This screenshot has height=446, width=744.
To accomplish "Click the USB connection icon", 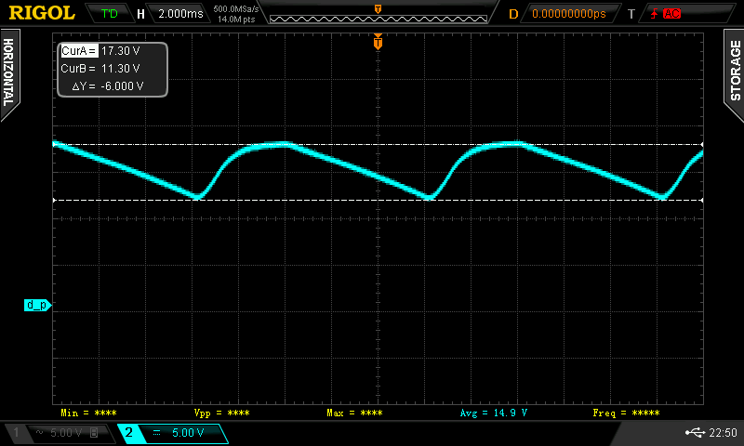I will pos(695,432).
